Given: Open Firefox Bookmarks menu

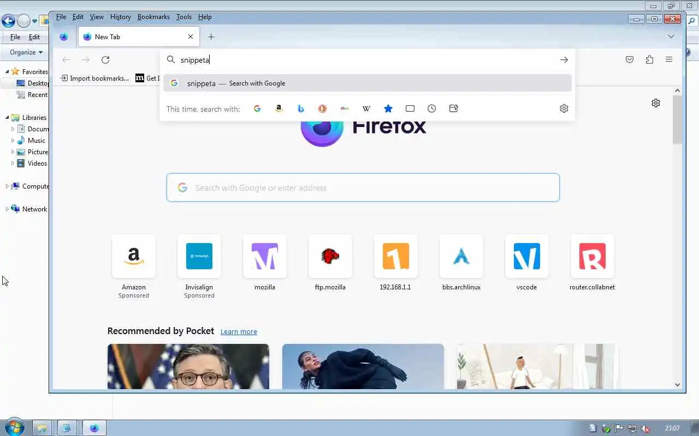Looking at the screenshot, I should 153,17.
